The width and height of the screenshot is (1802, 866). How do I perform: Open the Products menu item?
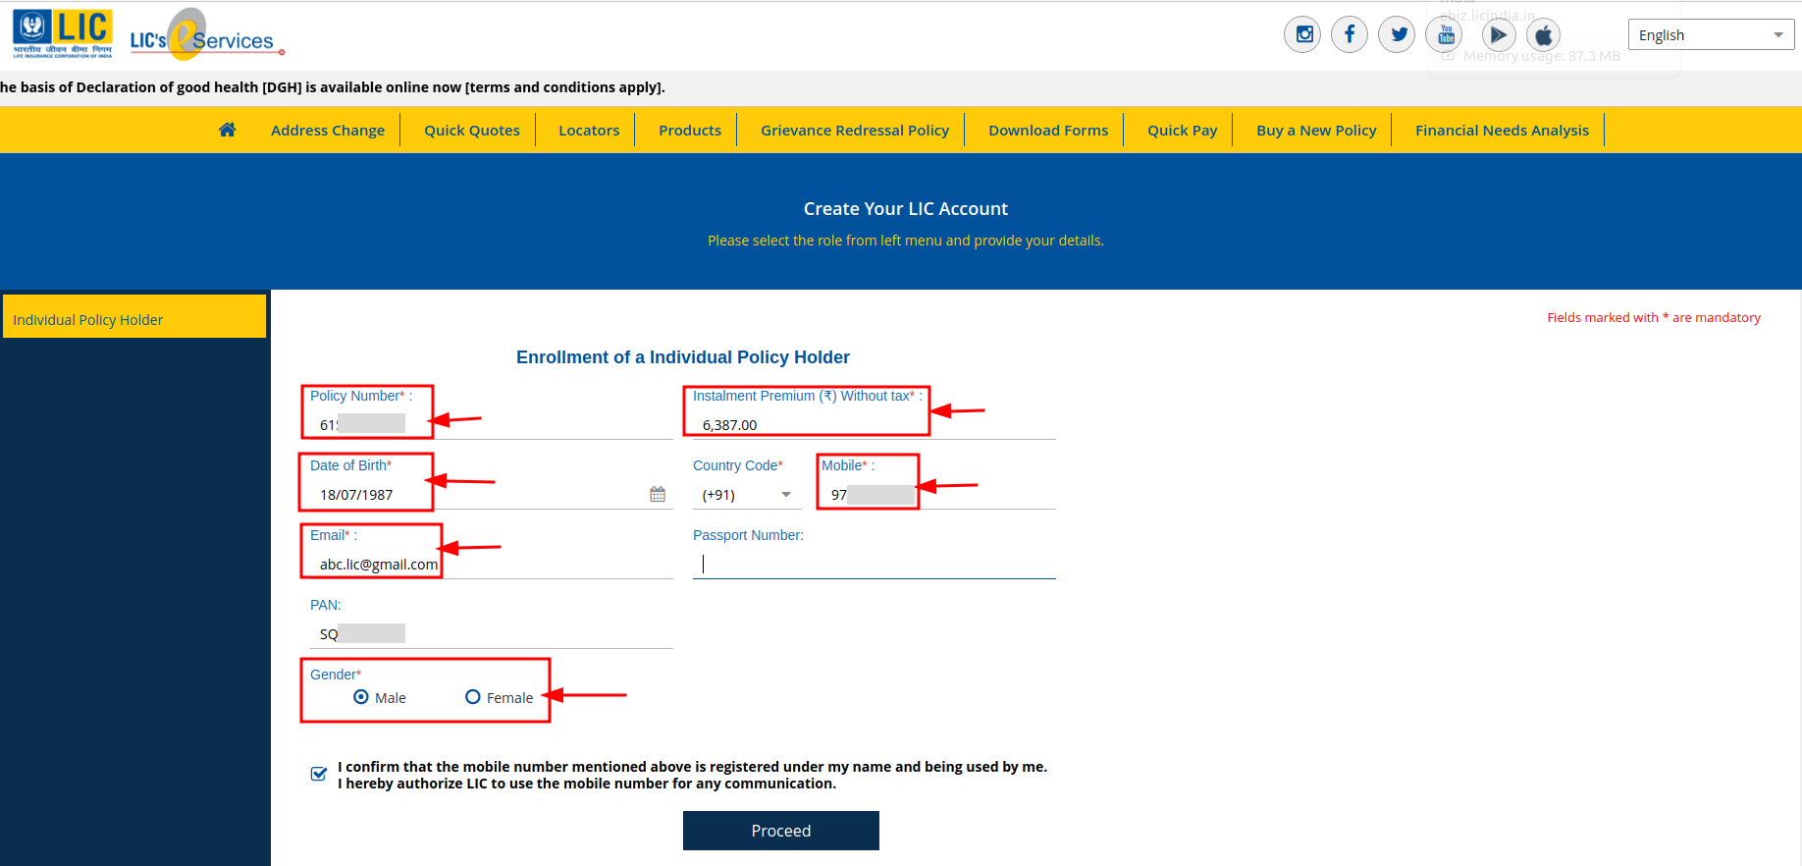tap(690, 130)
